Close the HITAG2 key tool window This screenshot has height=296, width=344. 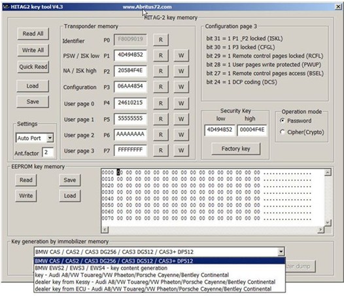click(338, 7)
